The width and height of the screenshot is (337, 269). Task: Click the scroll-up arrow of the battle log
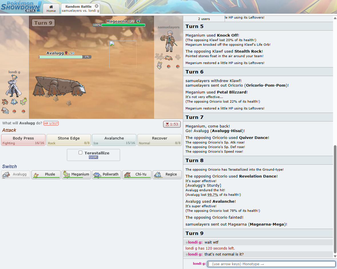(x=335, y=18)
